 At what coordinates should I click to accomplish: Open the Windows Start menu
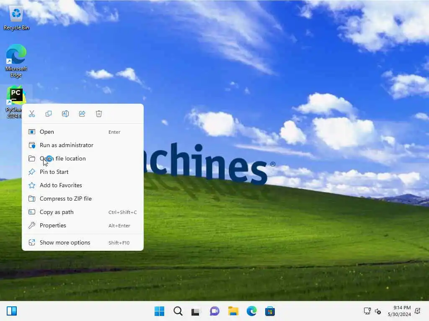(159, 311)
